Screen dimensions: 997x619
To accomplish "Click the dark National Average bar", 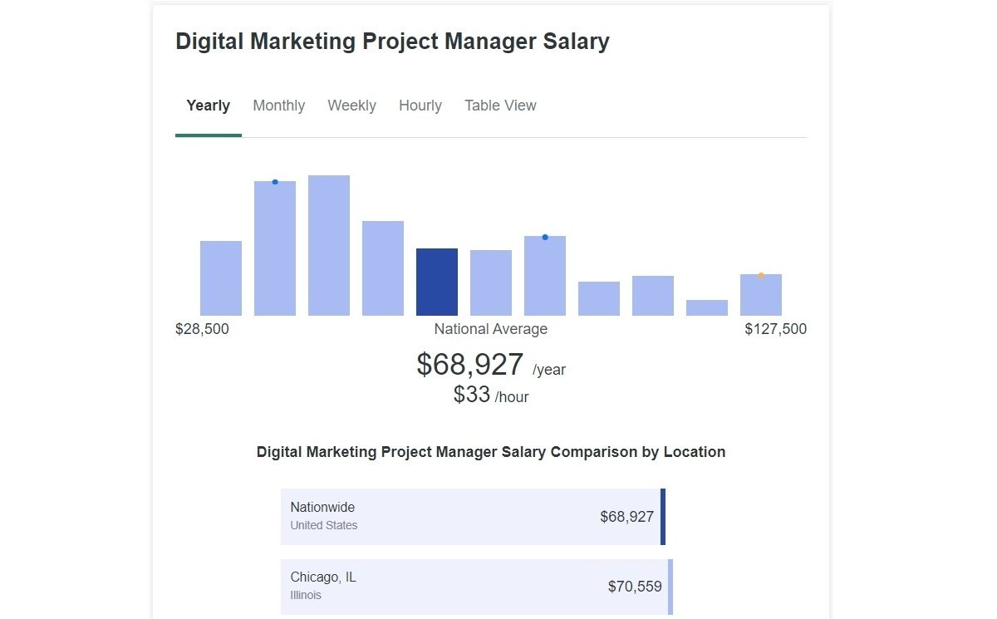I will click(437, 281).
